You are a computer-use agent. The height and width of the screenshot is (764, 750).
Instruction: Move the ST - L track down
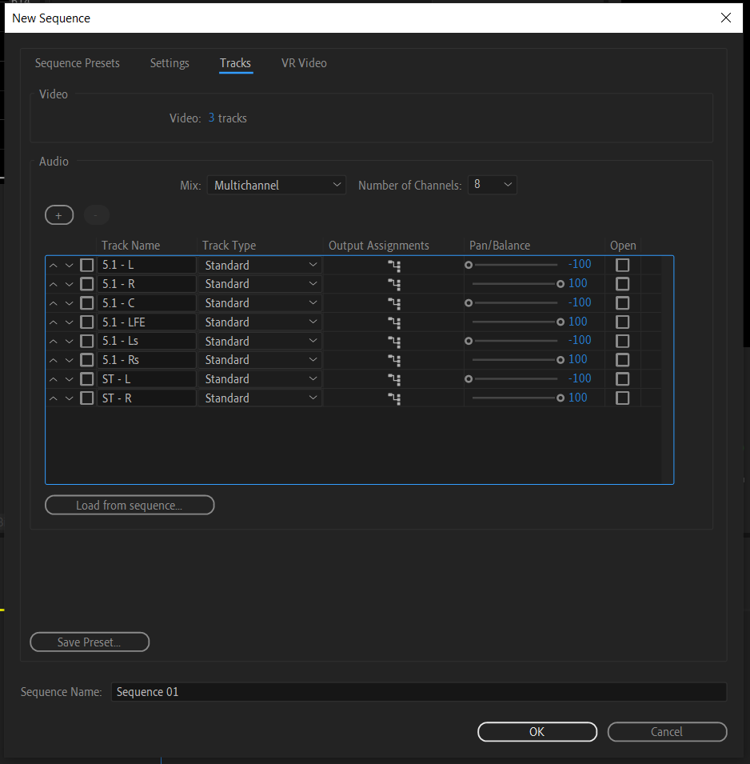point(69,378)
